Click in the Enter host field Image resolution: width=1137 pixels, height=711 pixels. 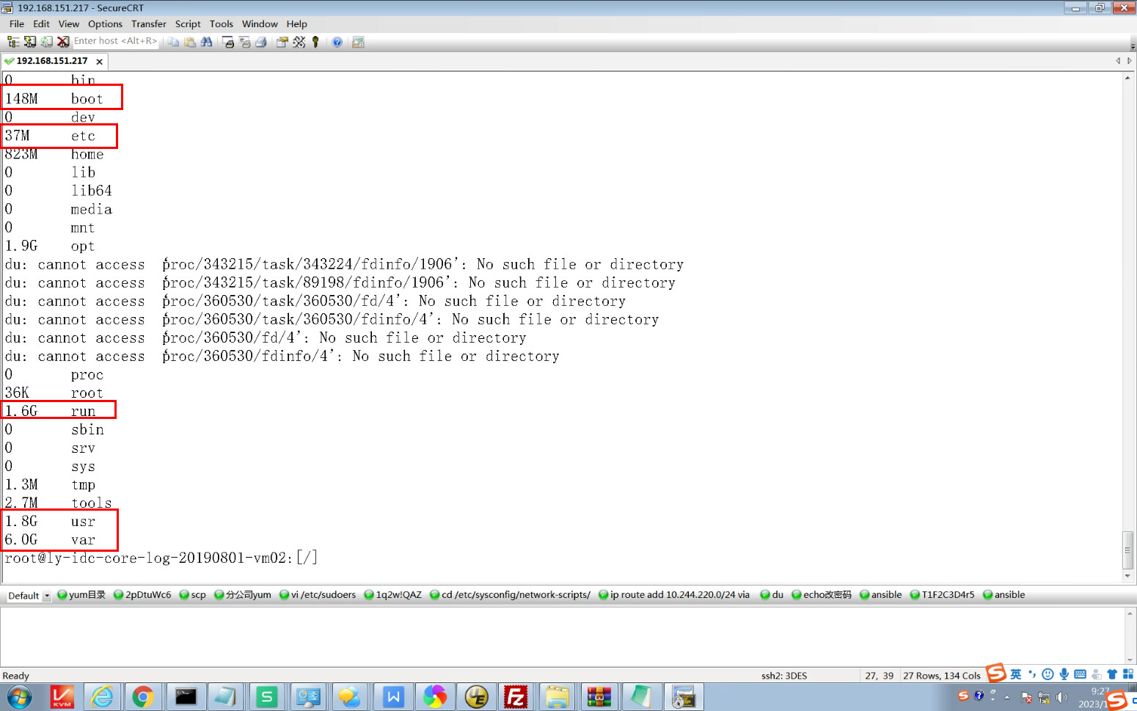tap(115, 41)
